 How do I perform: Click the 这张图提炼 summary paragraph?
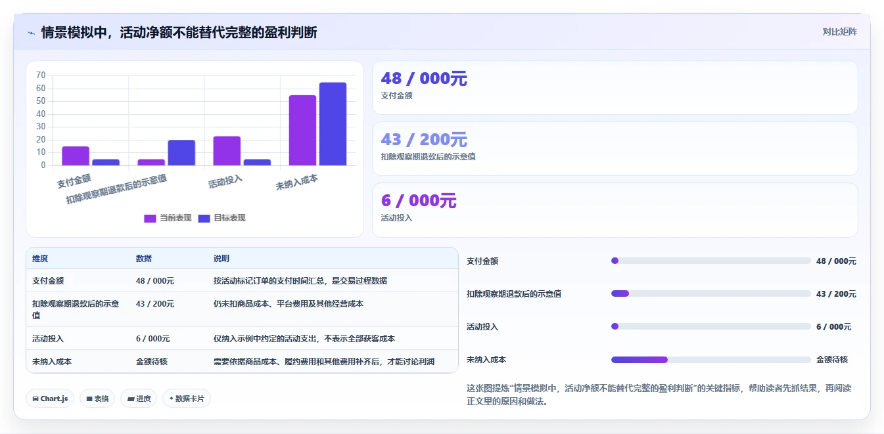point(659,395)
